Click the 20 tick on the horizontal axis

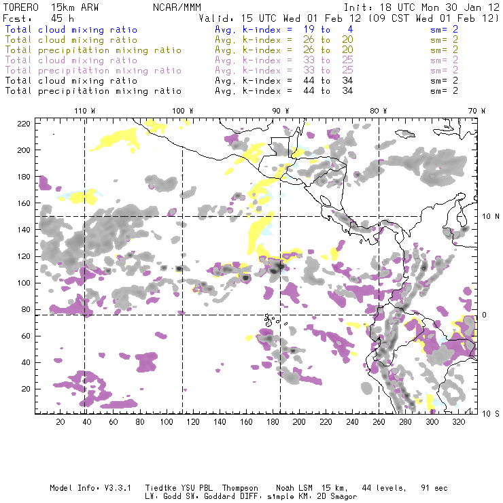[x=60, y=422]
